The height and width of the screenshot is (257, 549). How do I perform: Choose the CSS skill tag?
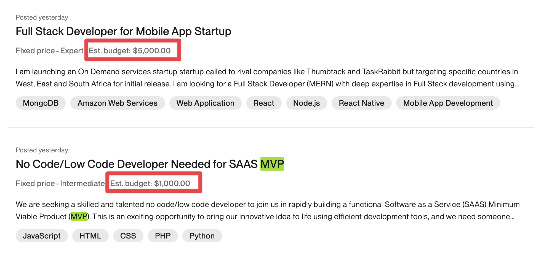128,236
